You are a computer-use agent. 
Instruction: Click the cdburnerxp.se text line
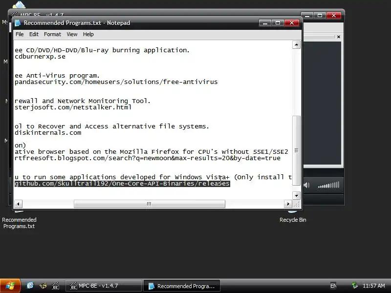click(40, 57)
